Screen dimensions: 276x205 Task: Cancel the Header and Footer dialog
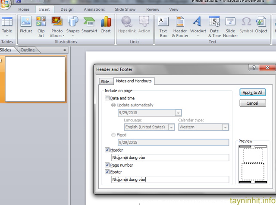(252, 103)
